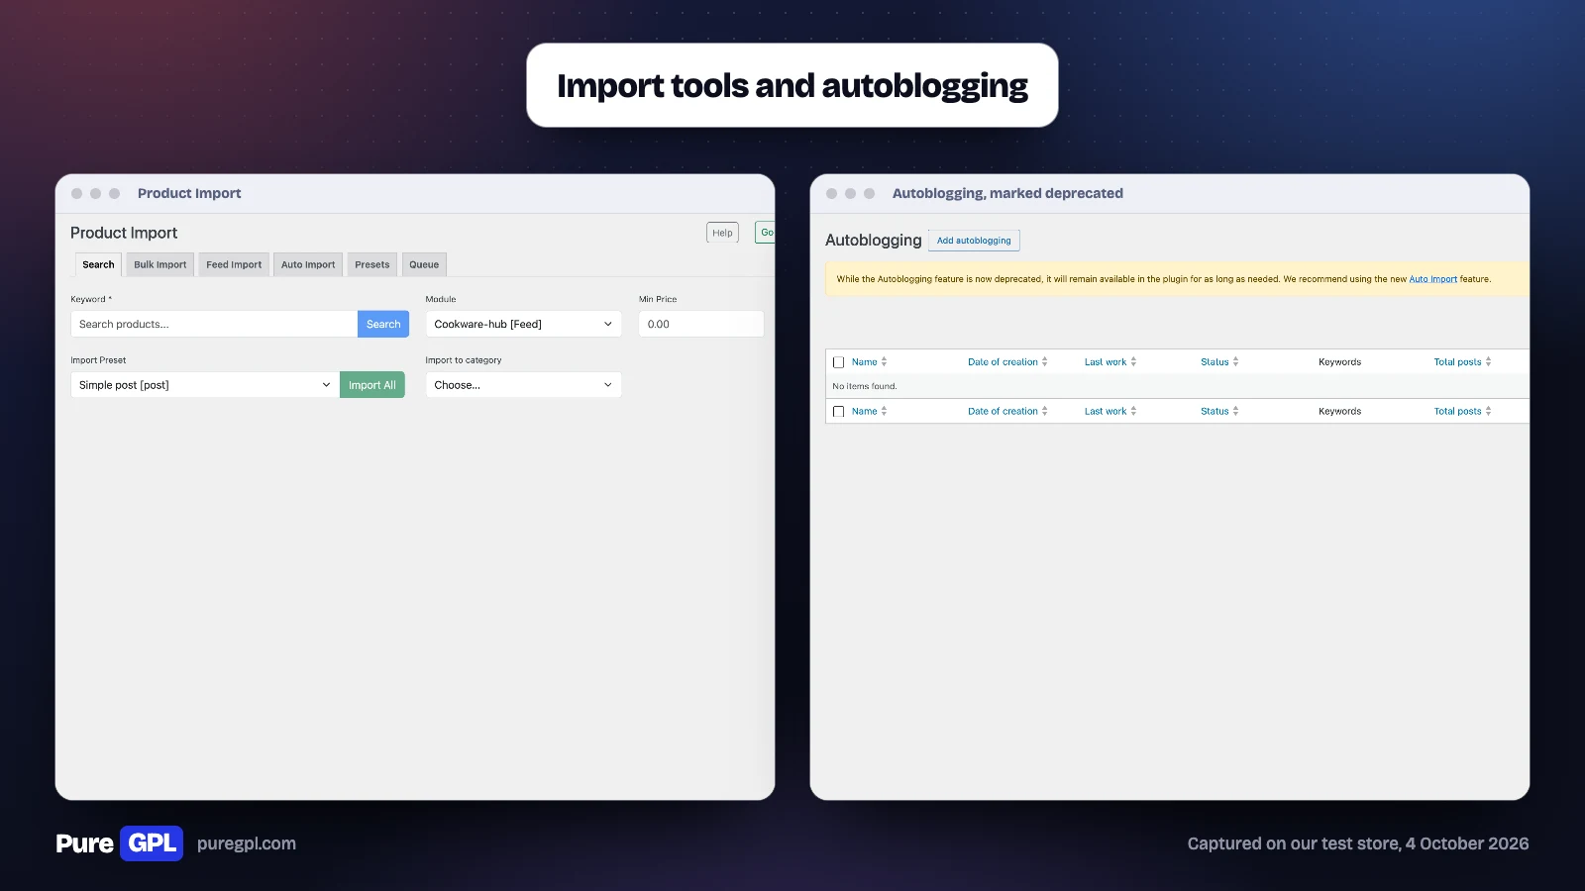1585x891 pixels.
Task: Open the Module dropdown showing Cookware-hub [Feed]
Action: tap(523, 324)
